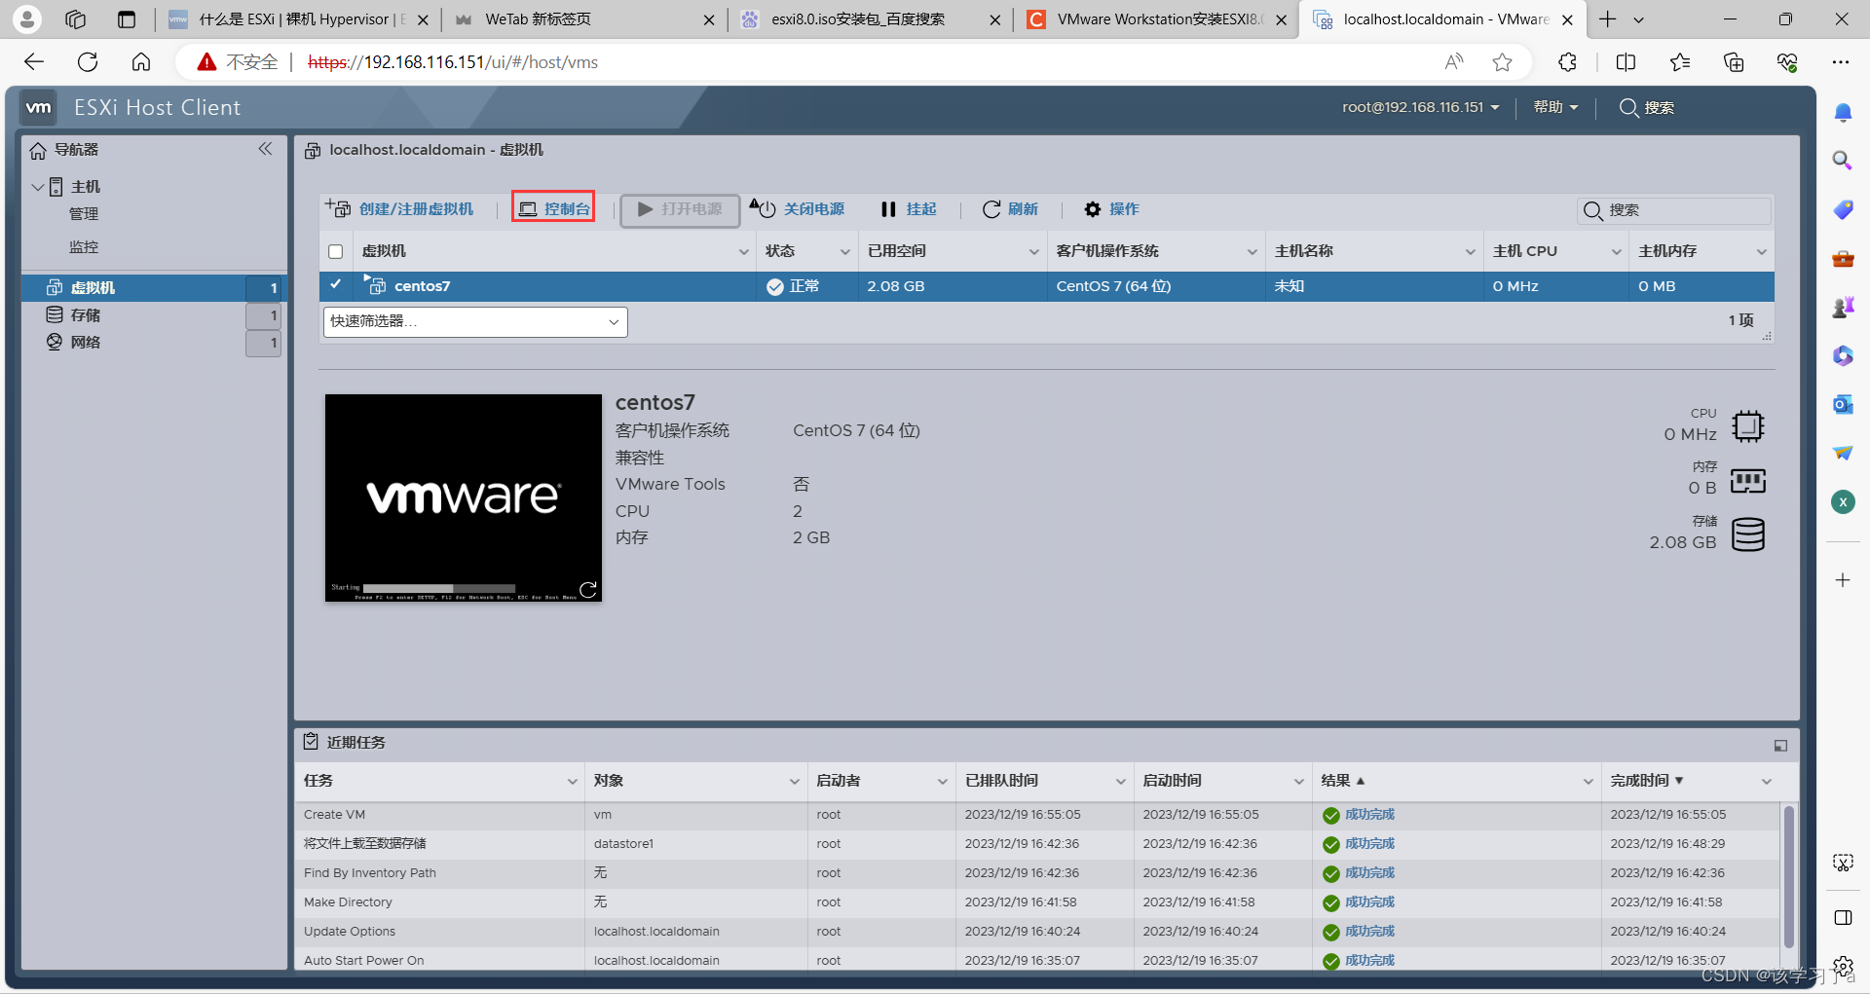This screenshot has width=1870, height=994.
Task: Click the vm logo icon
Action: 38,107
